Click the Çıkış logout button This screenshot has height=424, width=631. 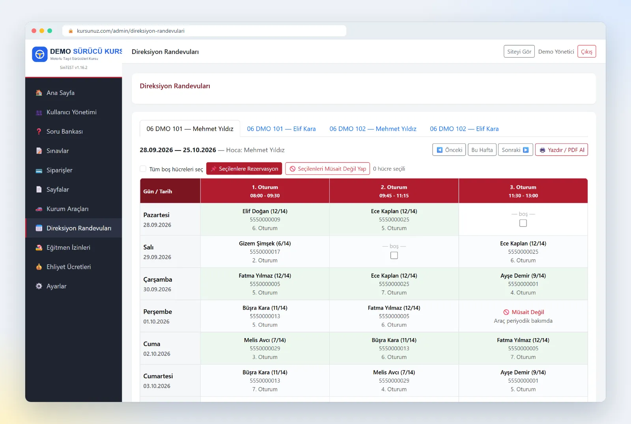click(586, 52)
